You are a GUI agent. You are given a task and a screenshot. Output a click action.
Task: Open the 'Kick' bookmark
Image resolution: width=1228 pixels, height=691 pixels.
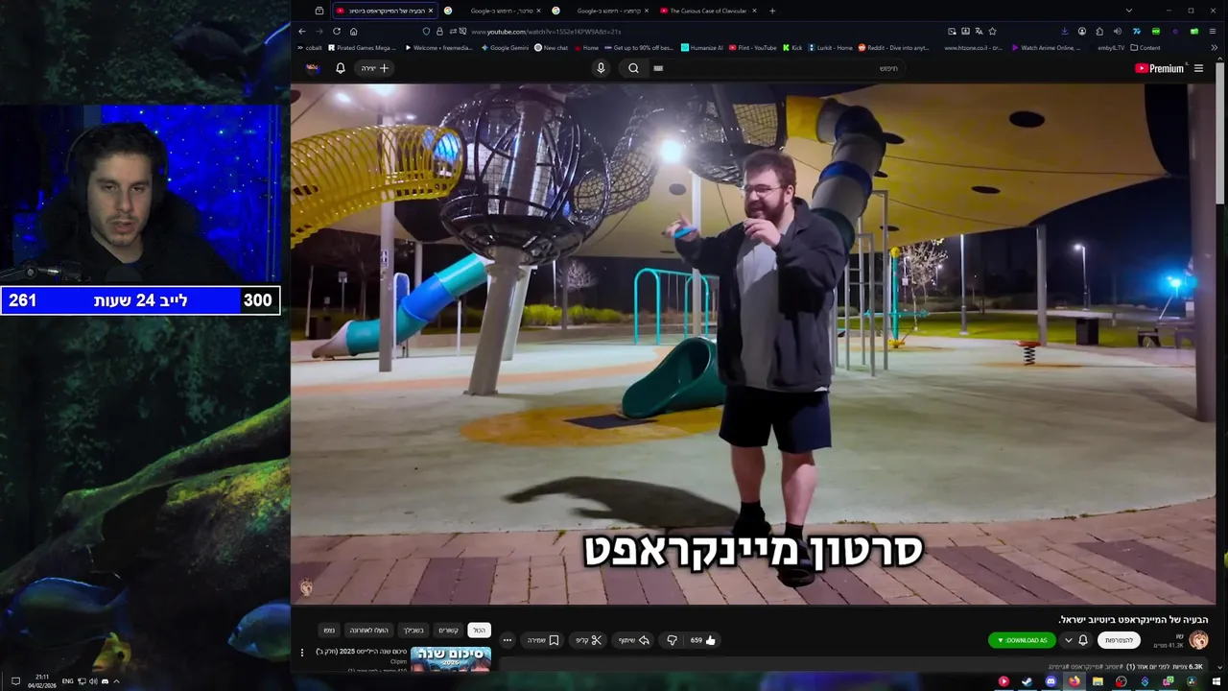click(792, 47)
